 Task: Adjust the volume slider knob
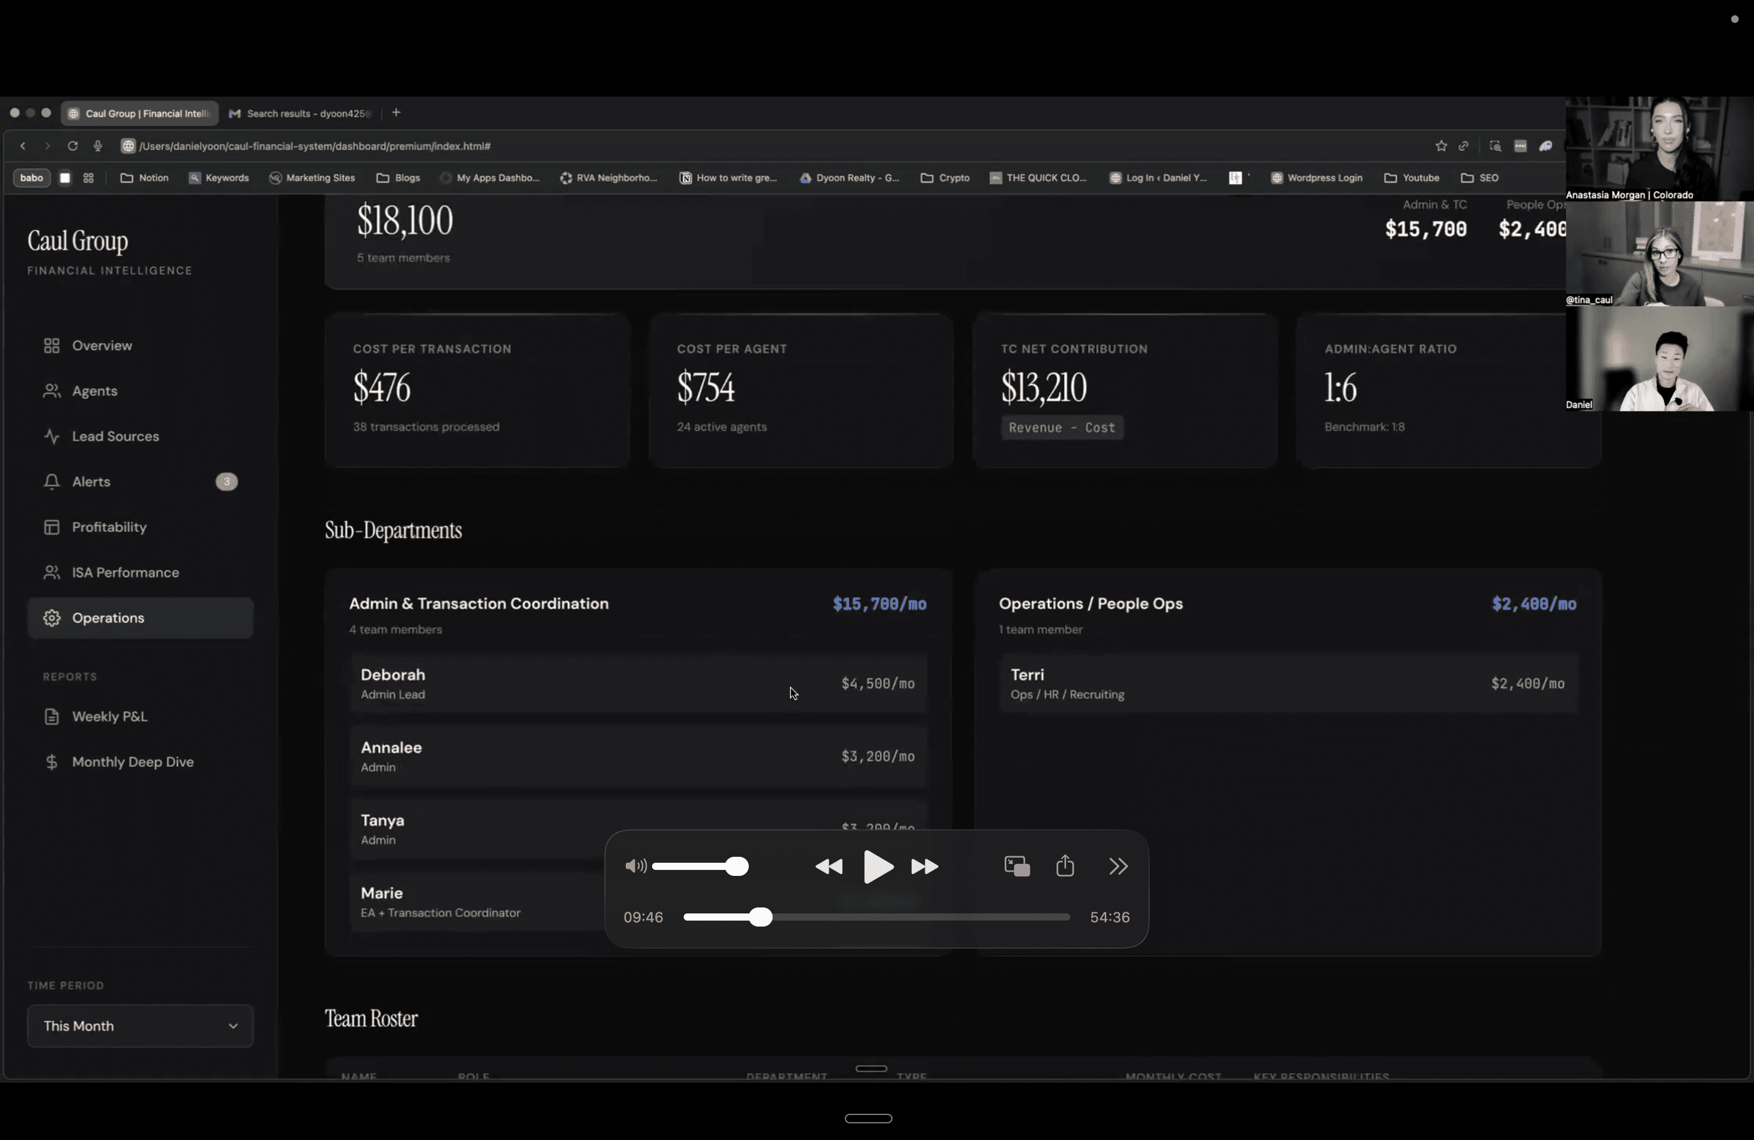tap(736, 866)
